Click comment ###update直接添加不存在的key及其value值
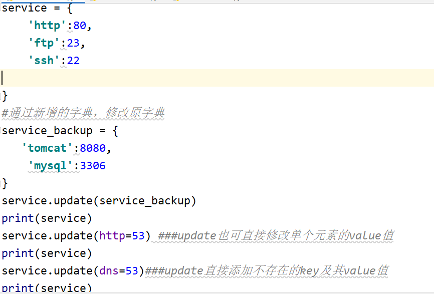This screenshot has width=434, height=294. point(267,270)
